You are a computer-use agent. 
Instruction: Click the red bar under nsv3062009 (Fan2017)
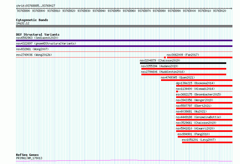tap(200, 57)
